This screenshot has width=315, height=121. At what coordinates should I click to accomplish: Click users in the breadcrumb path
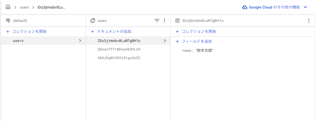[24, 7]
